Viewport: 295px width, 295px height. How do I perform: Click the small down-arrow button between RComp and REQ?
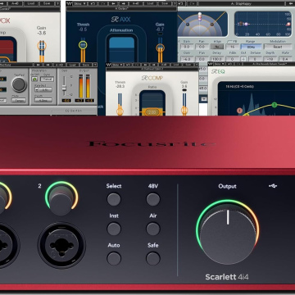[x=203, y=98]
